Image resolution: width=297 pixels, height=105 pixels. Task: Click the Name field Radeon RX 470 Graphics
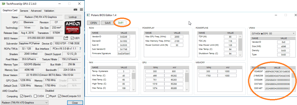pyautogui.click(x=41, y=17)
